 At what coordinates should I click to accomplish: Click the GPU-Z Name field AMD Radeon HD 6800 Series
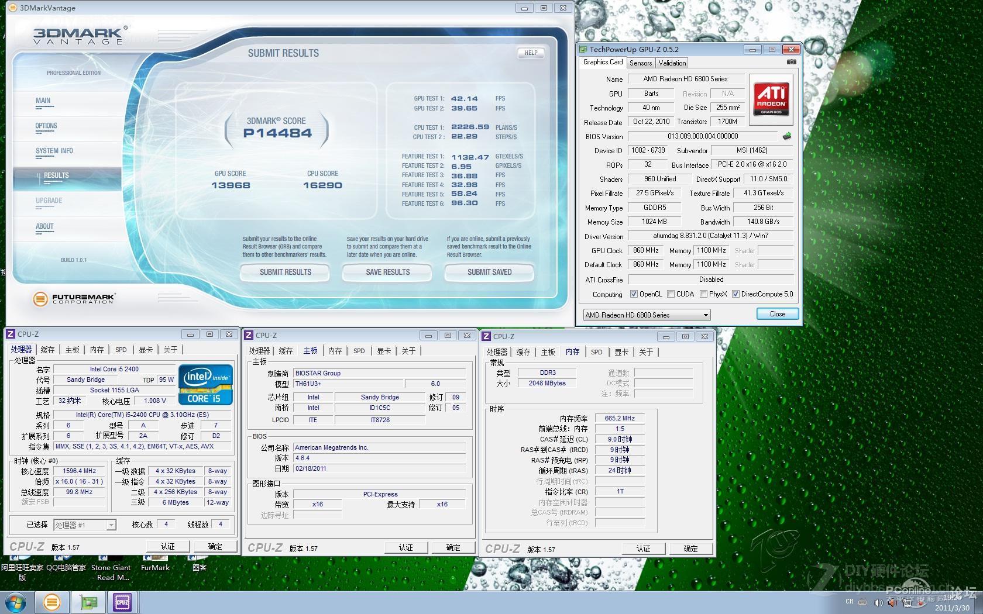[x=686, y=79]
